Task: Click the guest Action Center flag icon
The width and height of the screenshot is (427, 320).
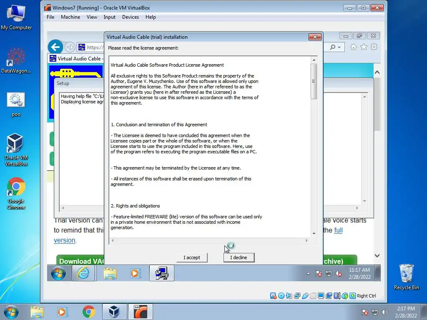Action: pyautogui.click(x=318, y=273)
